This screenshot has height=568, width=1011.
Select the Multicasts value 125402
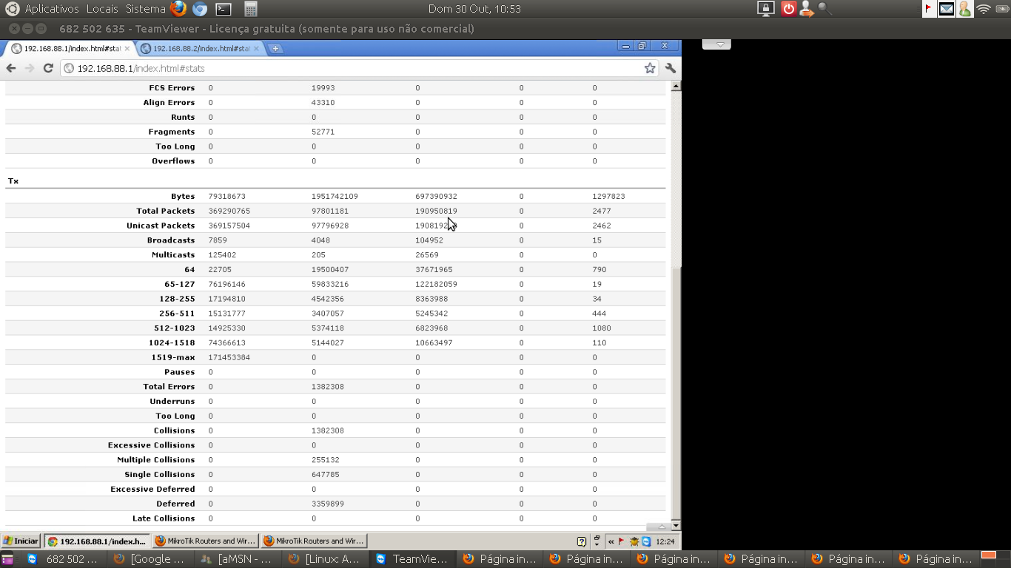click(x=222, y=255)
